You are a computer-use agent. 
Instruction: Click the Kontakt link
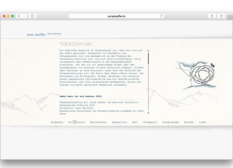point(189,122)
